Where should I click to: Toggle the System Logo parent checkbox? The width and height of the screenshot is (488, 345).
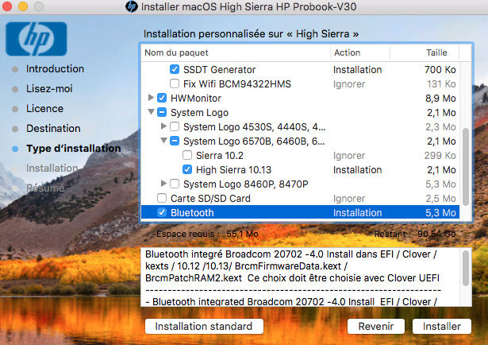[162, 112]
